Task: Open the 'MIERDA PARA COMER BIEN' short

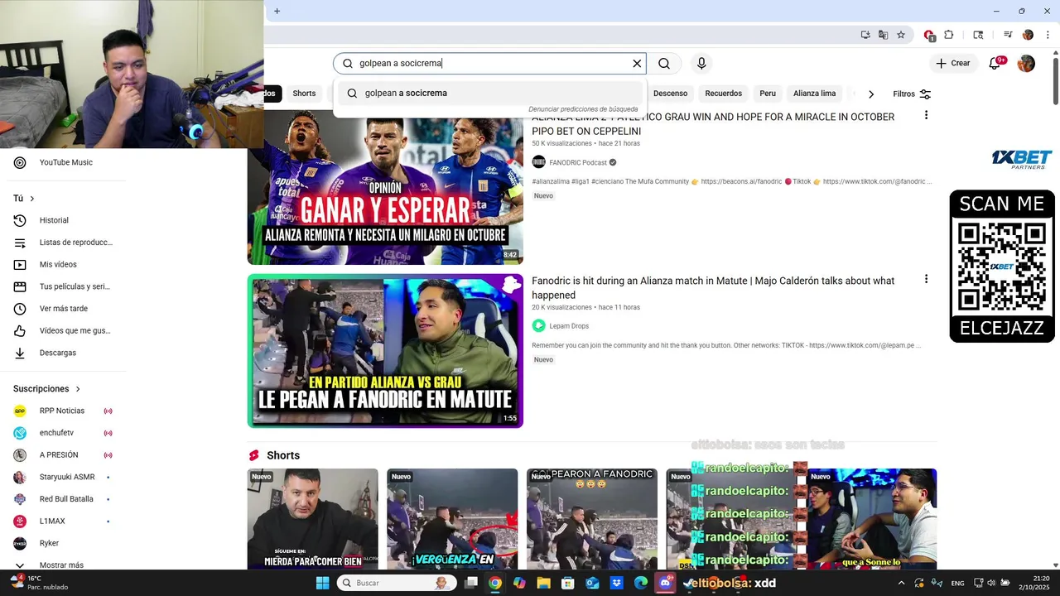Action: click(312, 519)
